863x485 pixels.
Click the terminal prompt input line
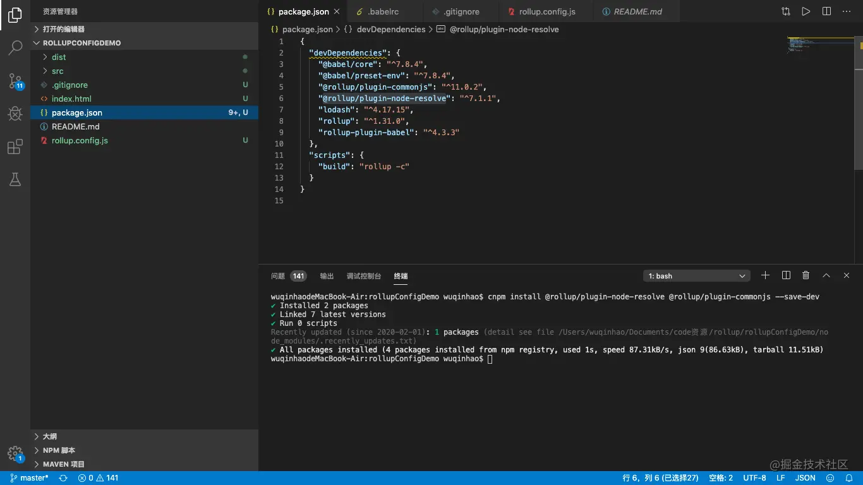coord(382,358)
